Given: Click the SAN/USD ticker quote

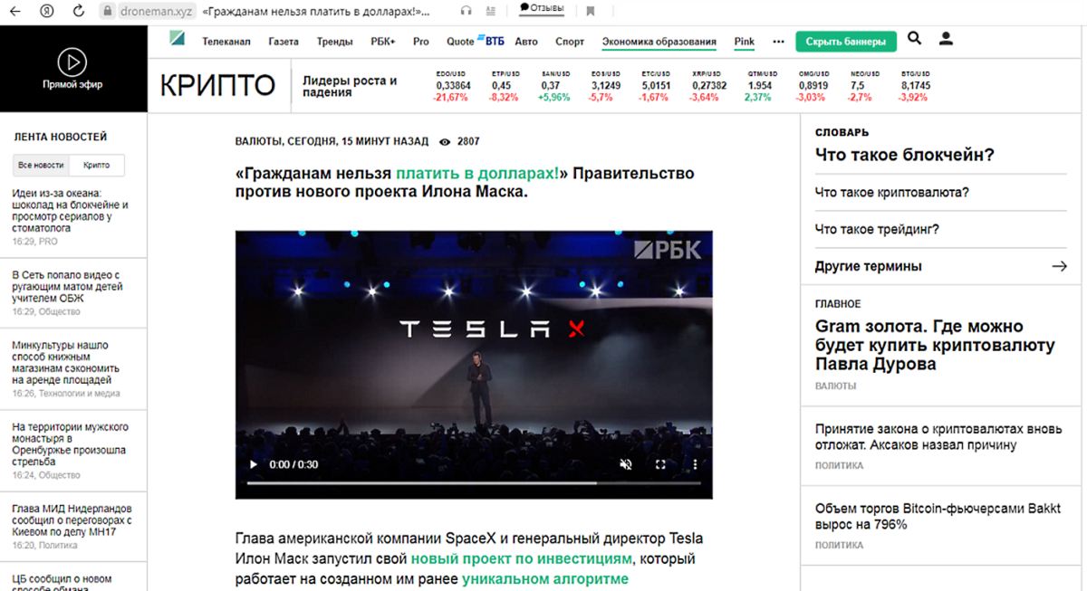Looking at the screenshot, I should pyautogui.click(x=554, y=85).
